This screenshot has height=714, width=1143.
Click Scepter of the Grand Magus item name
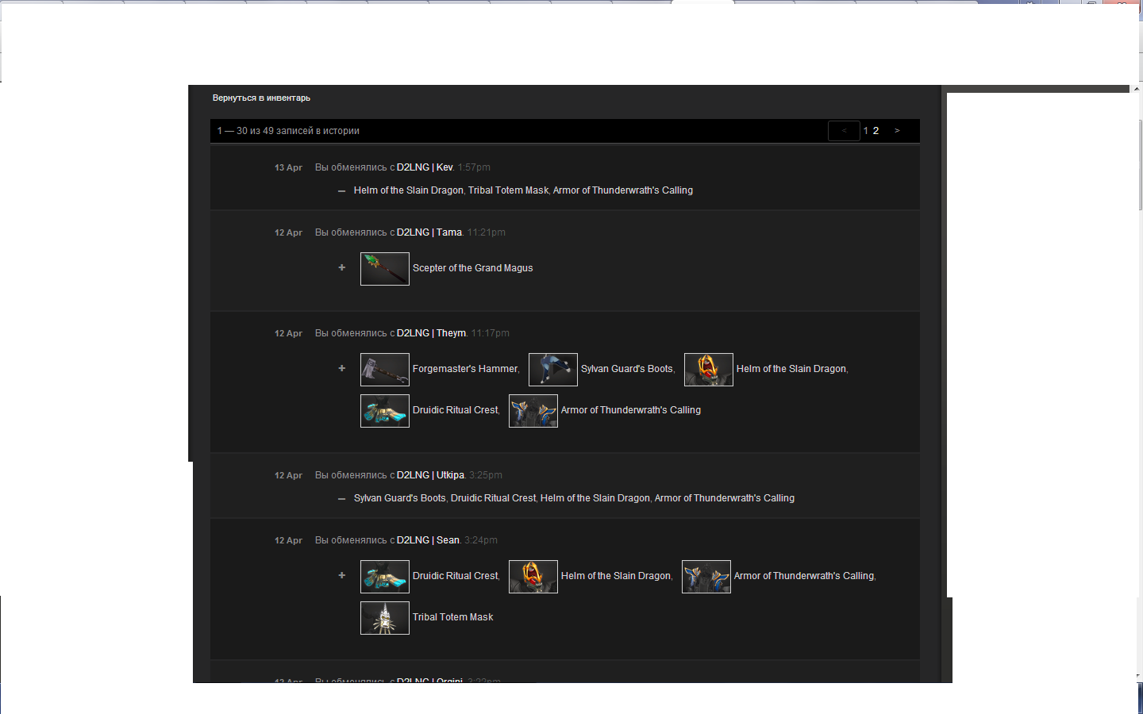(472, 268)
